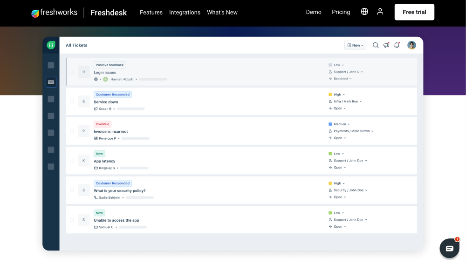Screen dimensions: 466x264
Task: Open Support / Jane D assignee dropdown
Action: click(346, 72)
